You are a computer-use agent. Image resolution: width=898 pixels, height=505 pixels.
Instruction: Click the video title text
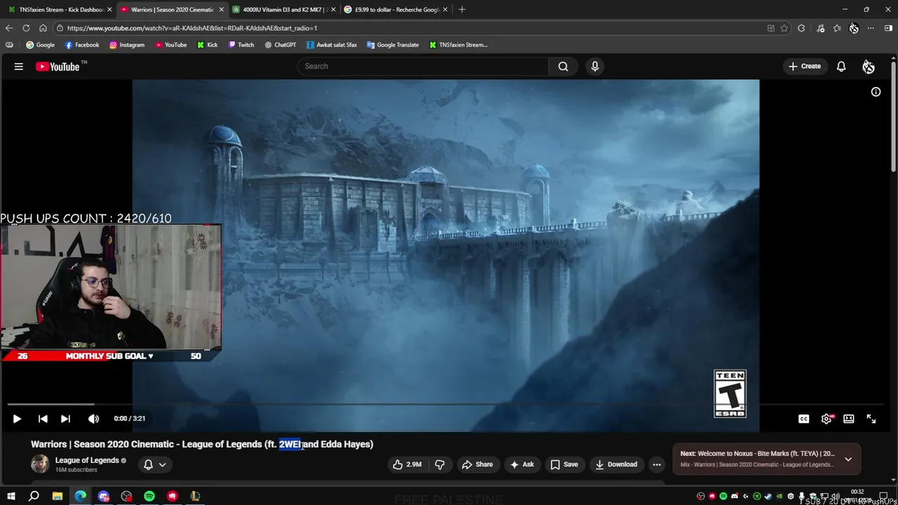(x=202, y=444)
